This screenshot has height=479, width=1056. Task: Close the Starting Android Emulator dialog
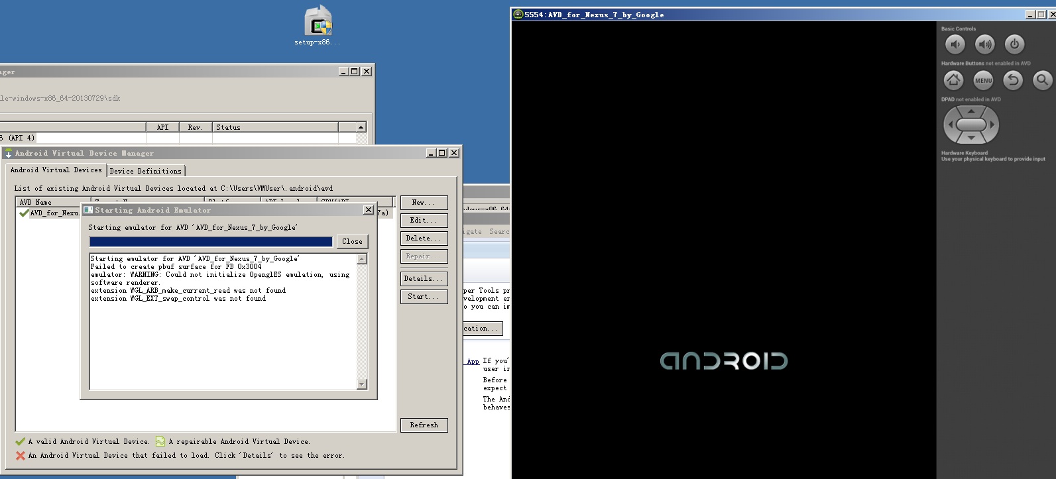tap(369, 210)
